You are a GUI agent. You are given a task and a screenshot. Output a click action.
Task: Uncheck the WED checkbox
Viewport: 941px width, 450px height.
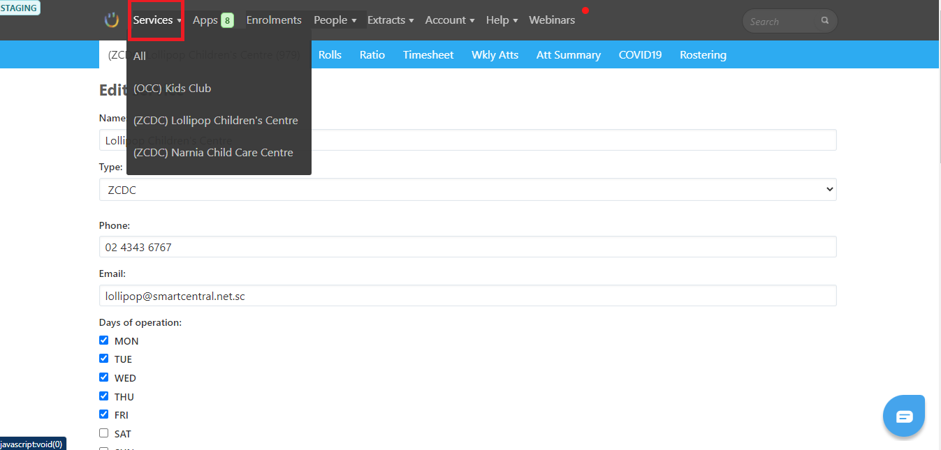point(104,377)
